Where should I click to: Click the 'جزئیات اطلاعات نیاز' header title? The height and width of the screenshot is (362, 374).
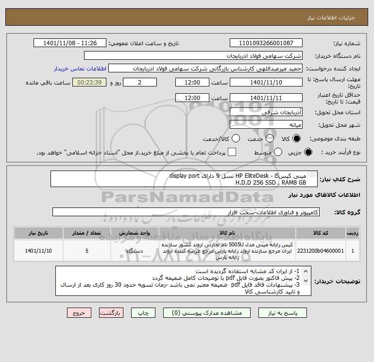tap(331, 17)
